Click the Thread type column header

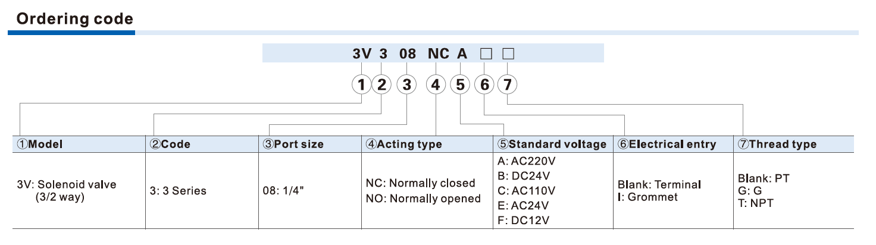tap(777, 145)
